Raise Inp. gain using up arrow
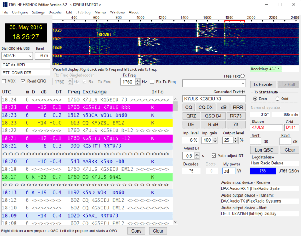 [x=215, y=138]
